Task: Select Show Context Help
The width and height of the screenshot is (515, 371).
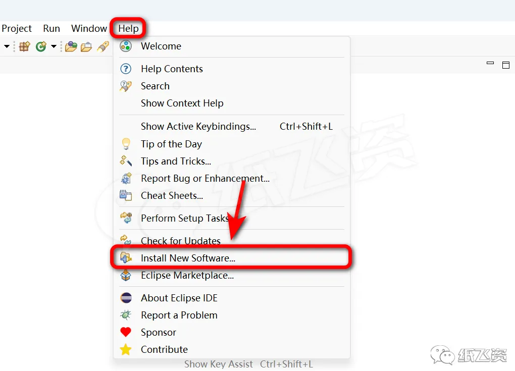Action: [x=232, y=103]
